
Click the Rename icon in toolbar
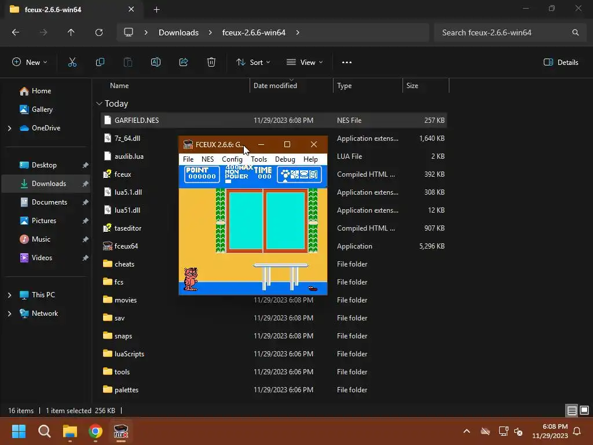[155, 63]
